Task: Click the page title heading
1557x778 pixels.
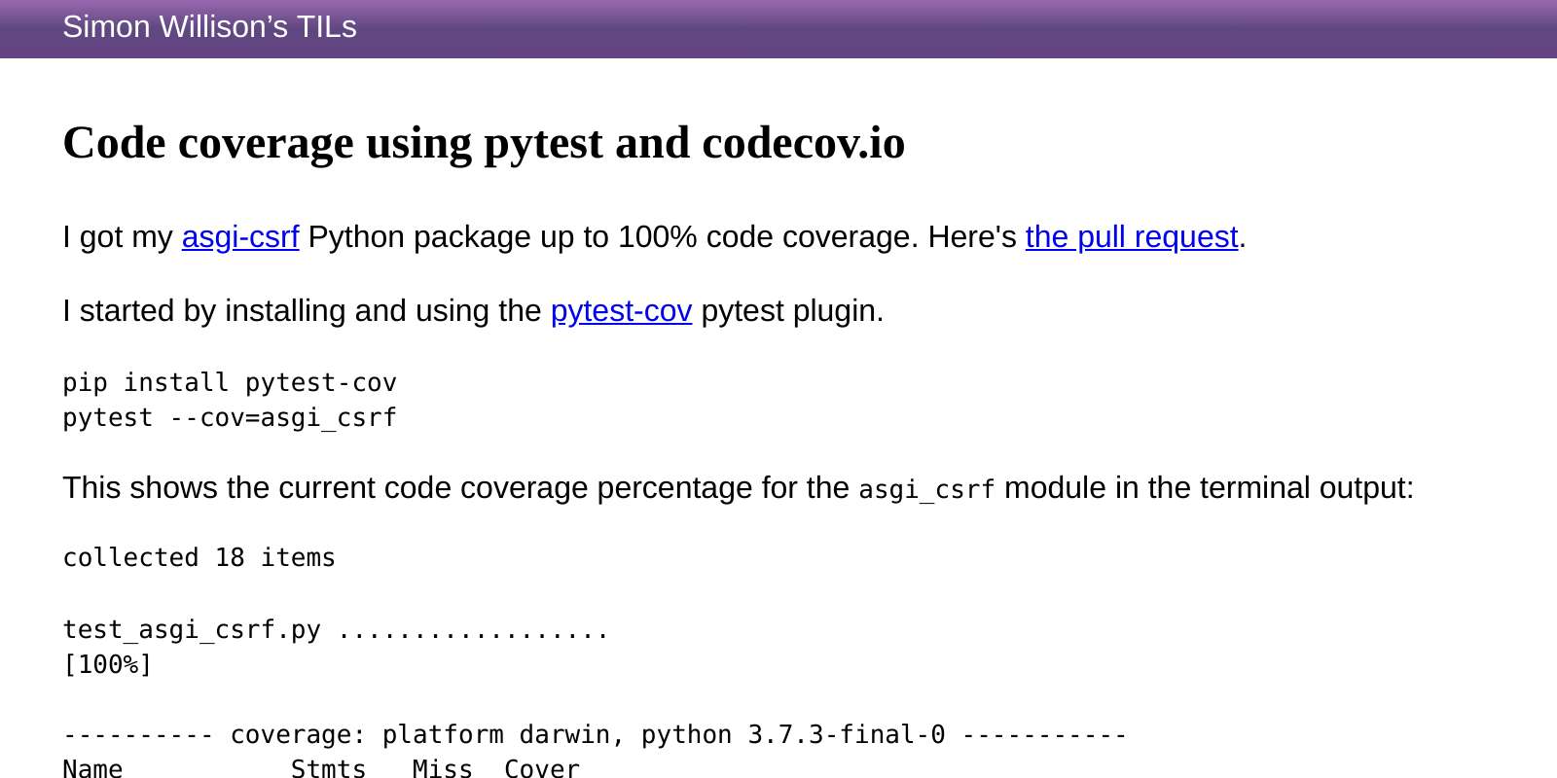Action: (x=484, y=143)
